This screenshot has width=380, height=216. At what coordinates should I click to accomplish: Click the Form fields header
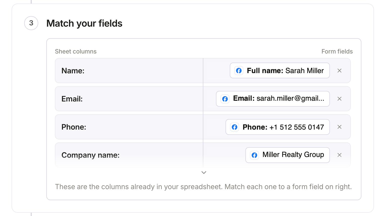coord(337,51)
